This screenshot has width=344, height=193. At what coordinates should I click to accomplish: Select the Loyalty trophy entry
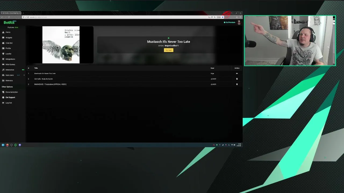[8, 54]
